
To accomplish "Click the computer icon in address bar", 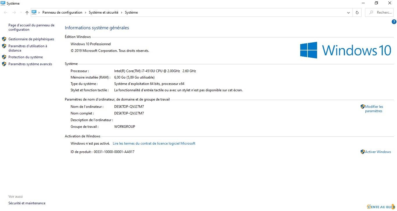I will 34,12.
